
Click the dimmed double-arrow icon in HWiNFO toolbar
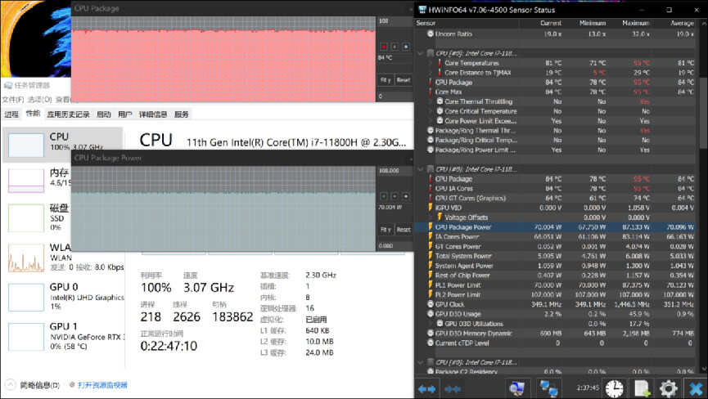pos(453,388)
